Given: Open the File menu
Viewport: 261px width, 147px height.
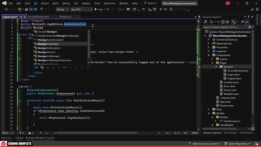Looking at the screenshot, I should tap(11, 3).
